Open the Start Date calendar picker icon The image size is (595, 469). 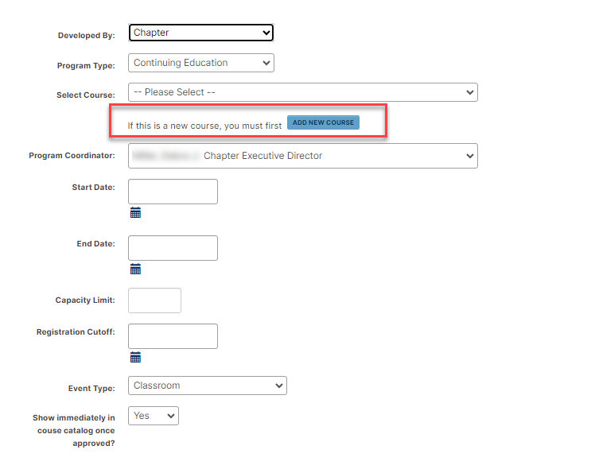coord(135,213)
